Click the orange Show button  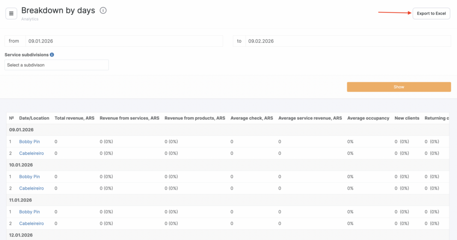pos(399,87)
